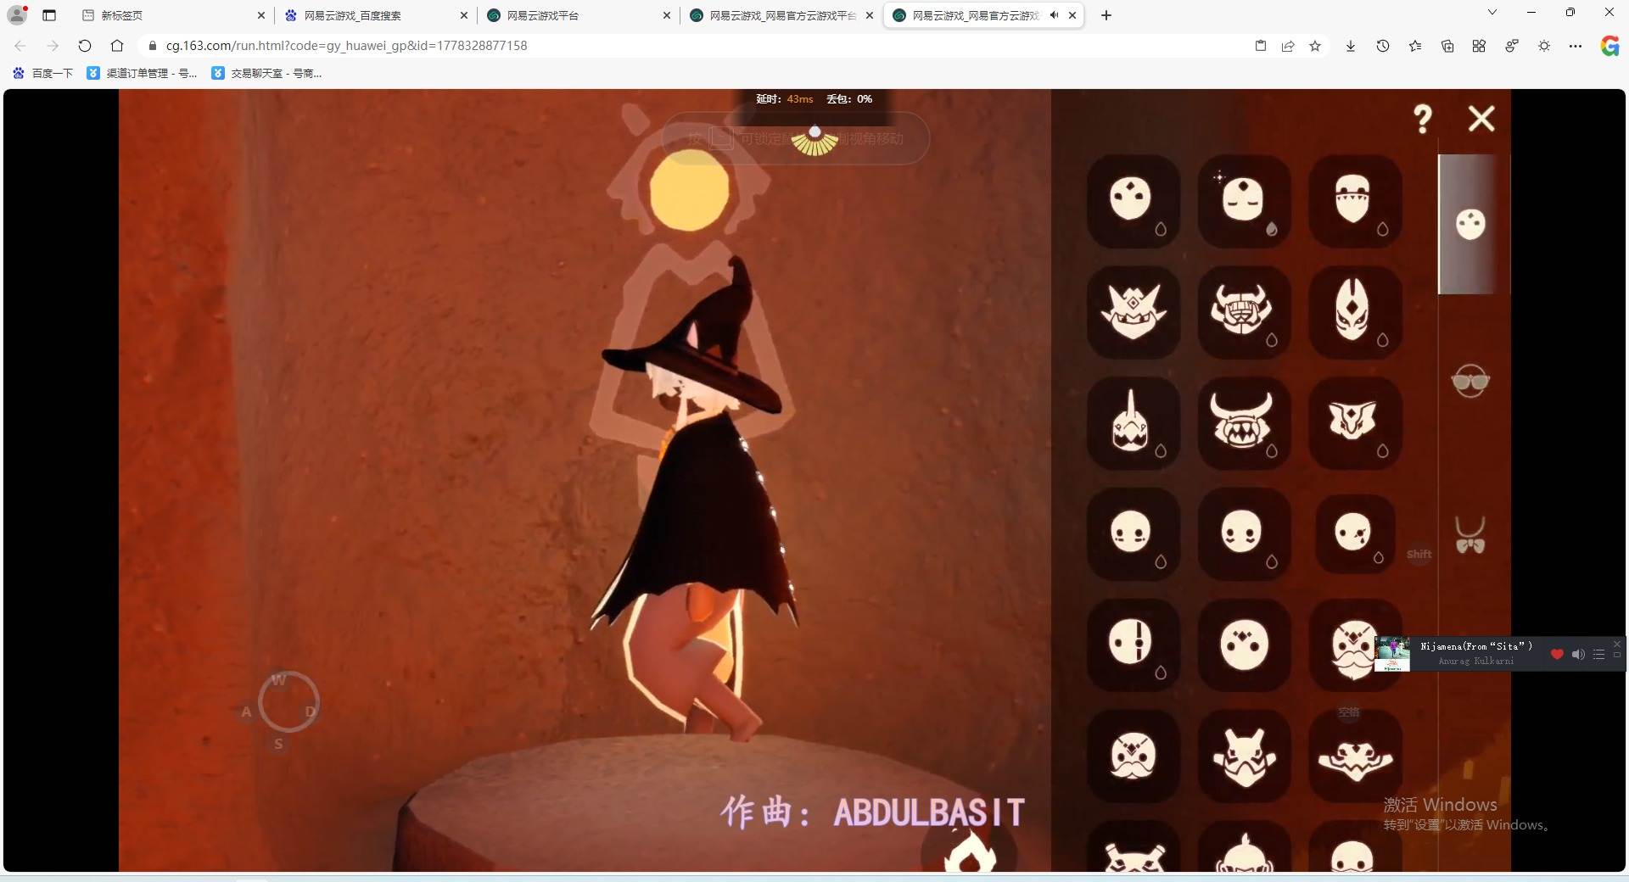
Task: Tap the flame candle icon at bottom
Action: coord(971,851)
